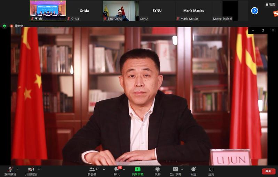Expand audio options arrow beside microphone
278x177 pixels.
(17, 169)
